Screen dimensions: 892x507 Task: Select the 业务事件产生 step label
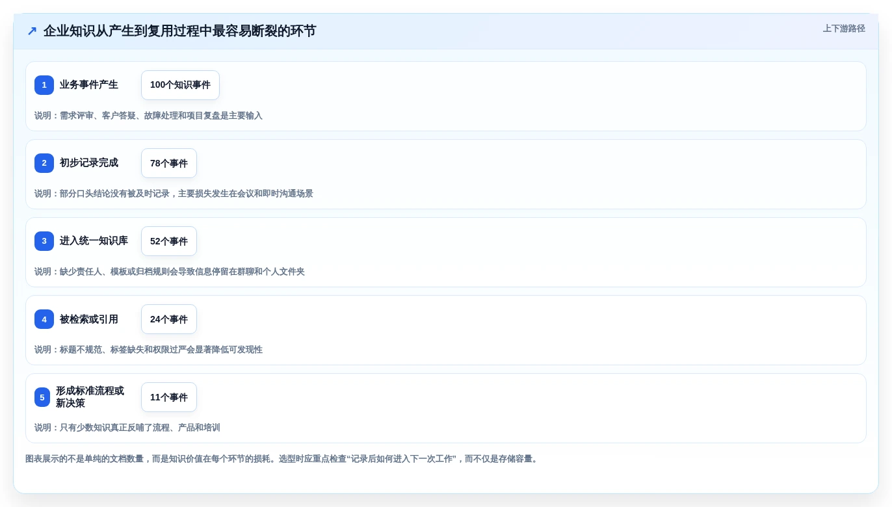pyautogui.click(x=89, y=85)
